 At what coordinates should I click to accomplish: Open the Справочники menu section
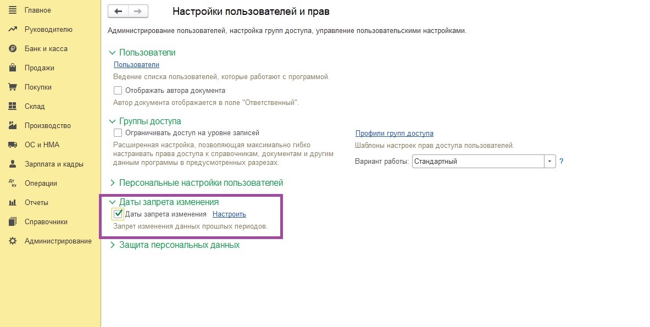[46, 221]
